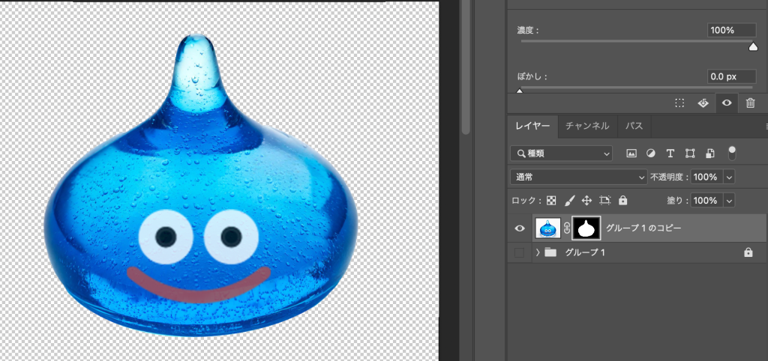Switch to the チャンネル tab

(x=587, y=126)
